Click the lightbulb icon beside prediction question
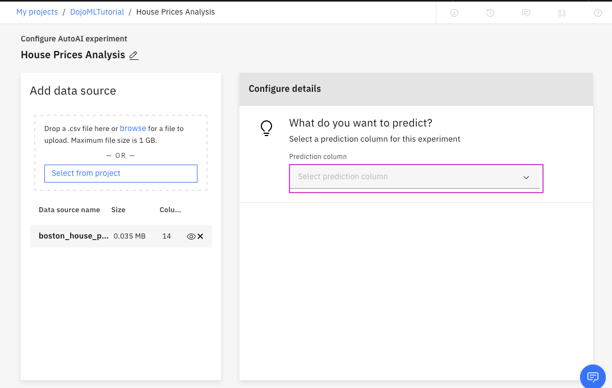The image size is (612, 388). [x=266, y=128]
